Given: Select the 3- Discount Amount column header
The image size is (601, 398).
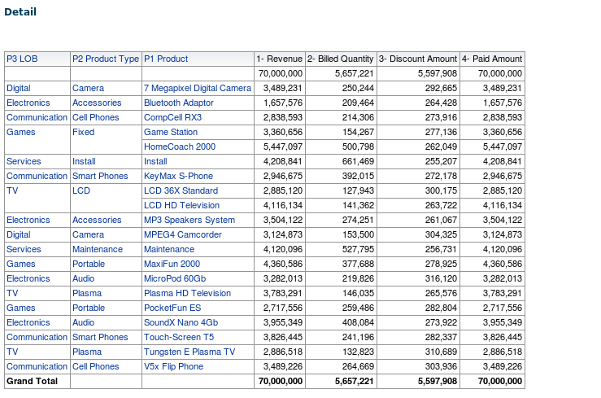Looking at the screenshot, I should tap(417, 59).
